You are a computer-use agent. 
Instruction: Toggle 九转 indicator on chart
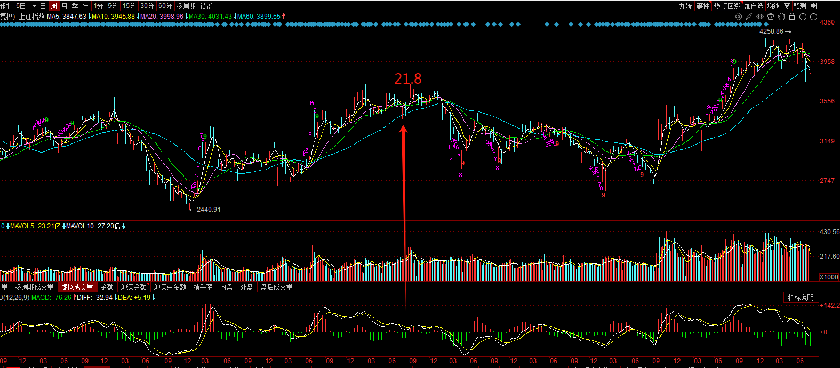685,6
